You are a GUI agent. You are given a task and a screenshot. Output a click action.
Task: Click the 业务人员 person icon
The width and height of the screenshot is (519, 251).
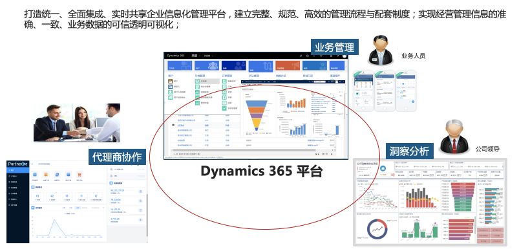tap(381, 50)
